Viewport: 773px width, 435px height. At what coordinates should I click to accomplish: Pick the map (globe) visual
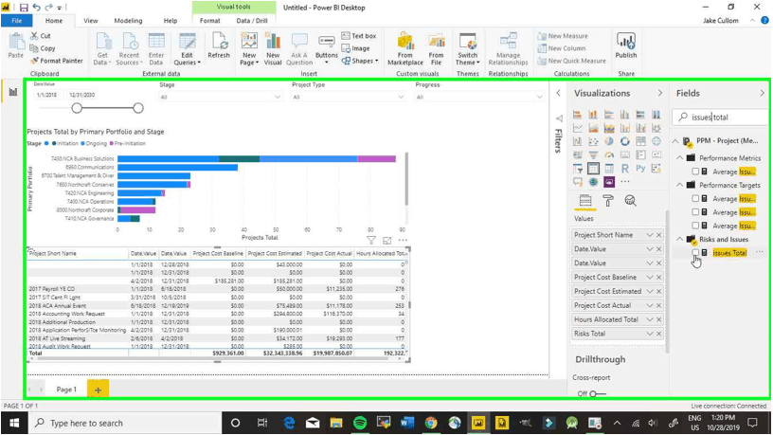coord(656,141)
